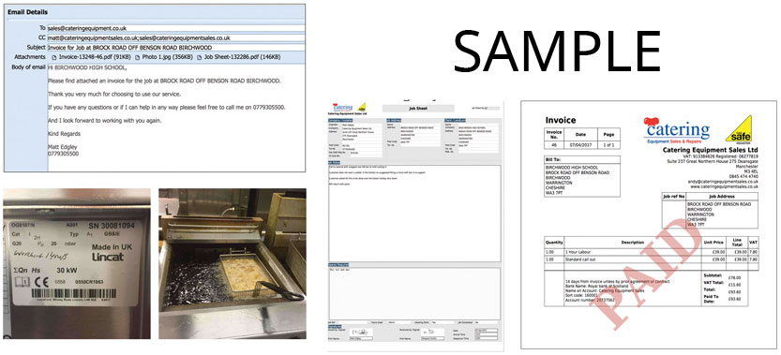Viewport: 781px width, 355px height.
Task: Click in the To address field
Action: tap(176, 28)
